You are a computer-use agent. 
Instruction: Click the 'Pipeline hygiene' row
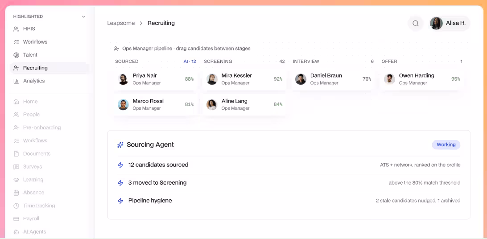tap(289, 201)
